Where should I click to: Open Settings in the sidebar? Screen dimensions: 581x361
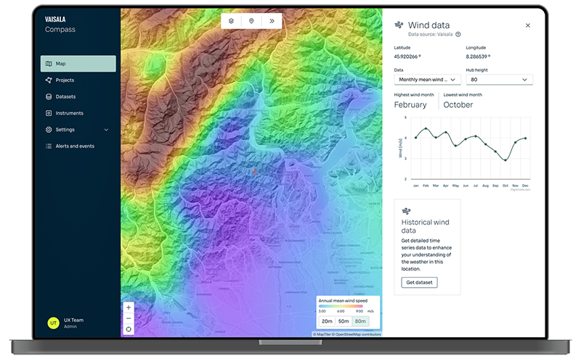78,130
